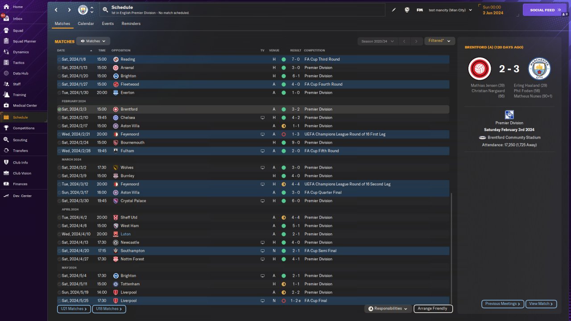Click the View Match button
The height and width of the screenshot is (321, 571).
click(x=541, y=304)
